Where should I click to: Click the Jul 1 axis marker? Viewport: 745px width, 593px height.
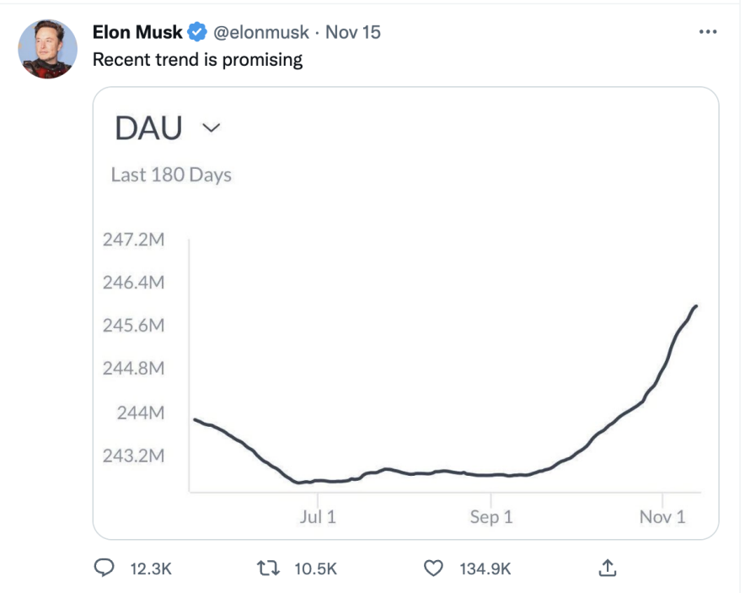[x=318, y=517]
